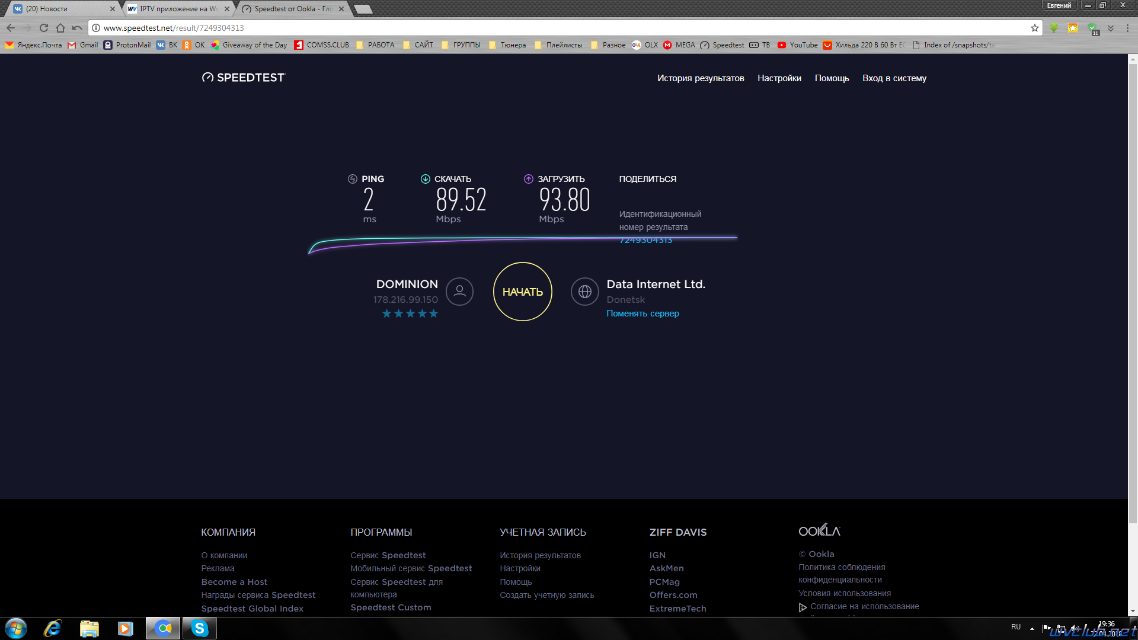Open the footer link О компании
Image resolution: width=1138 pixels, height=640 pixels.
point(224,555)
